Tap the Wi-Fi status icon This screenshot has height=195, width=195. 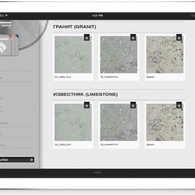6,15
